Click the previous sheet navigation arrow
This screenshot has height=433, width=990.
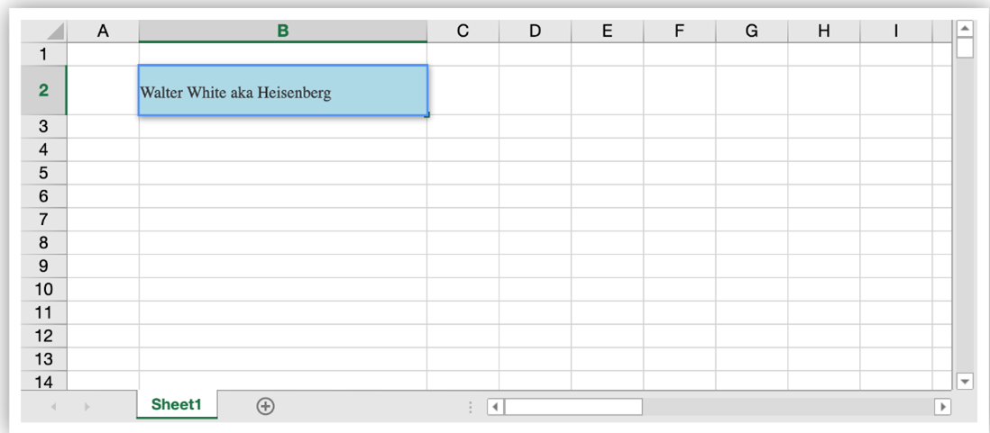tap(53, 407)
